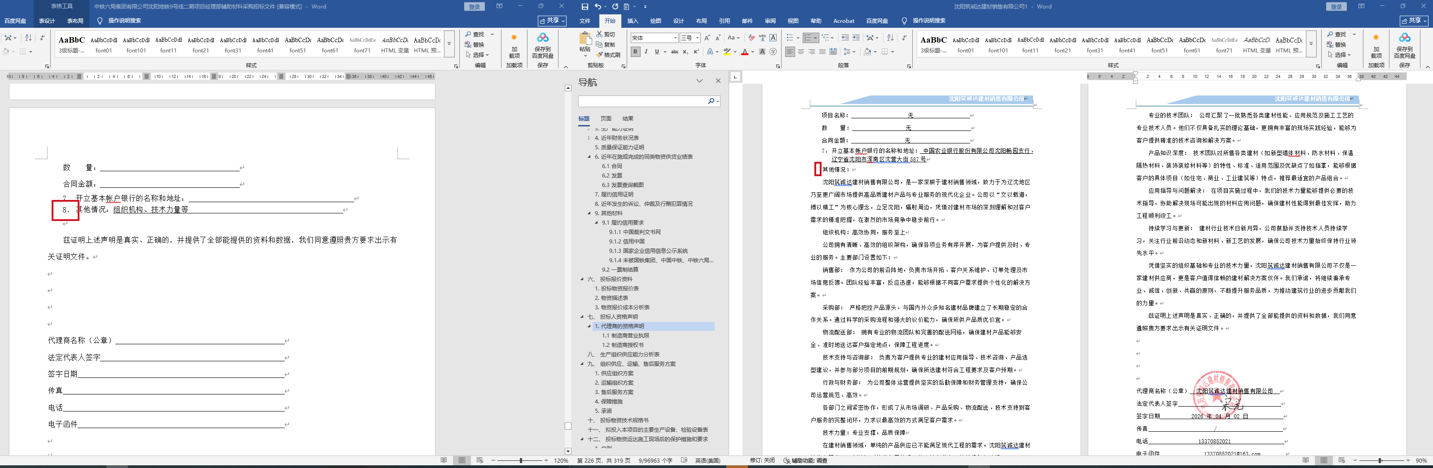This screenshot has width=1433, height=468.
Task: Toggle Bold formatting button
Action: tap(635, 52)
